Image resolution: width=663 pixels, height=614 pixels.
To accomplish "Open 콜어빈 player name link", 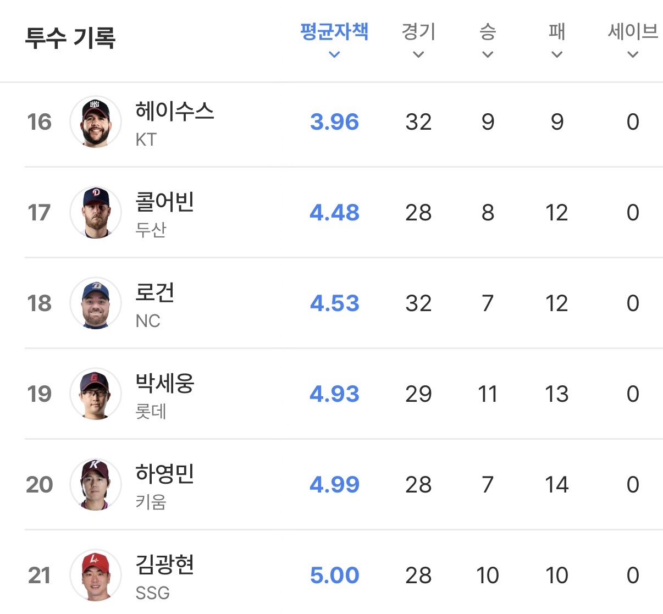I will (x=165, y=202).
